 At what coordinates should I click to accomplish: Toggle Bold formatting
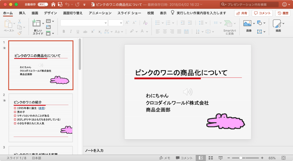click(x=64, y=31)
